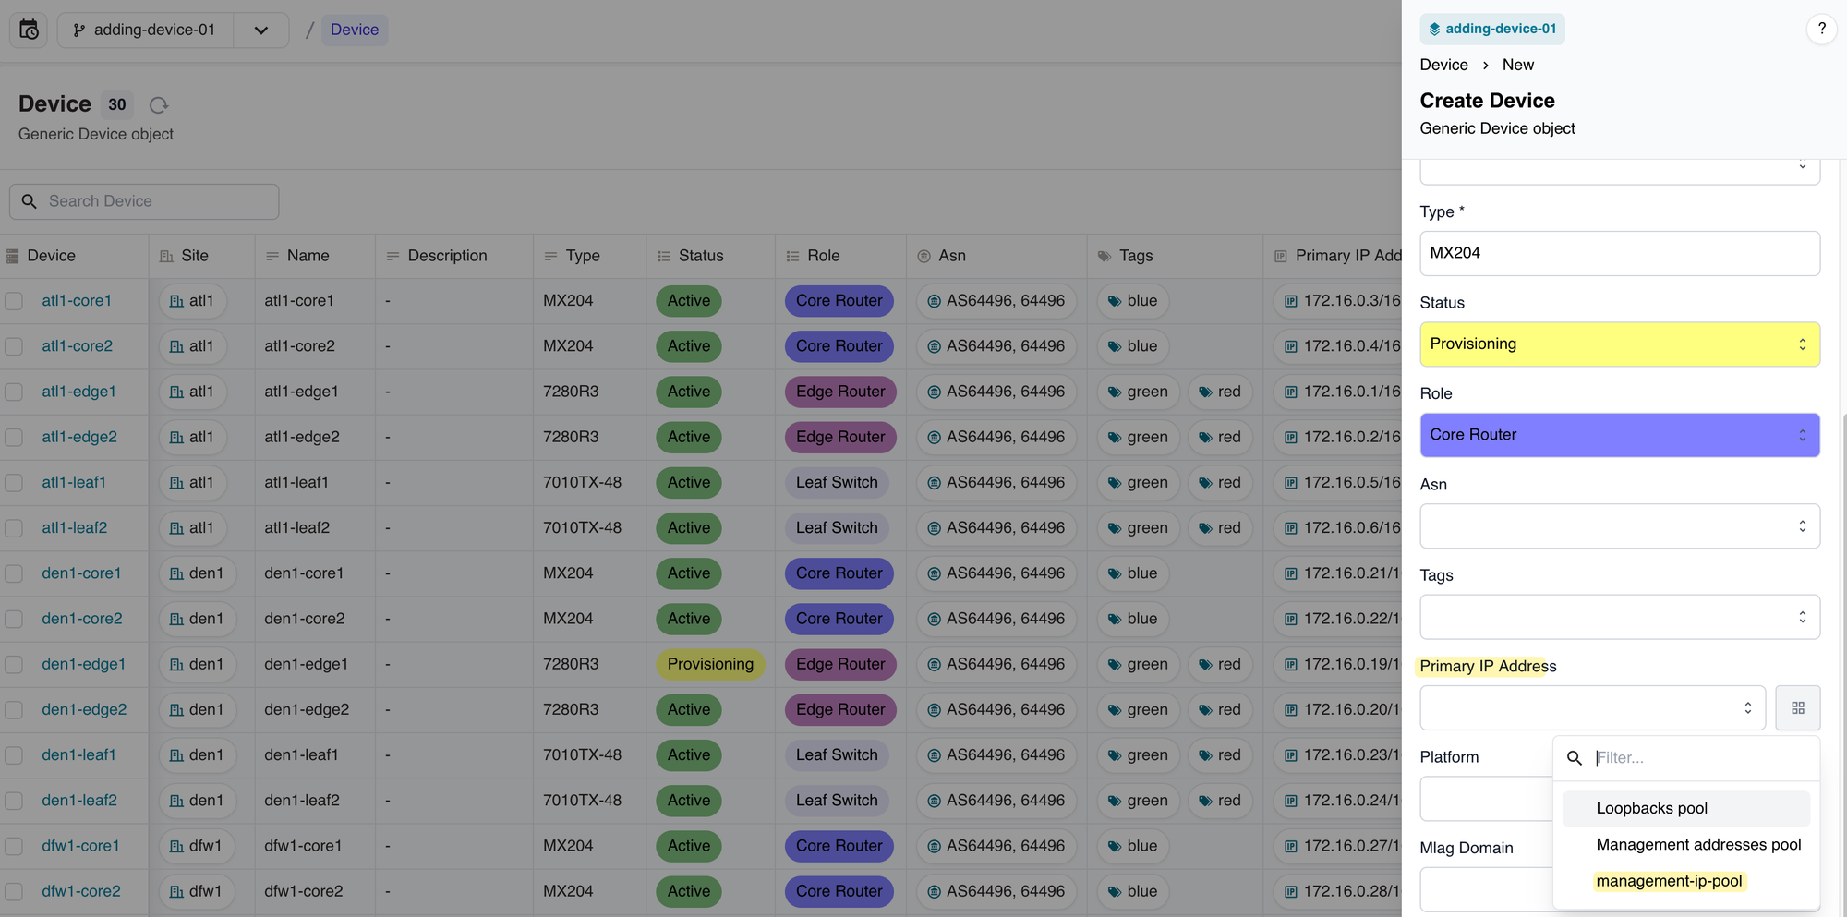Open the Status dropdown showing Provisioning
This screenshot has height=917, width=1847.
pyautogui.click(x=1620, y=344)
